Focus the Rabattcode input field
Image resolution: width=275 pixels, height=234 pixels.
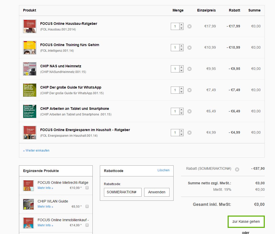123,192
